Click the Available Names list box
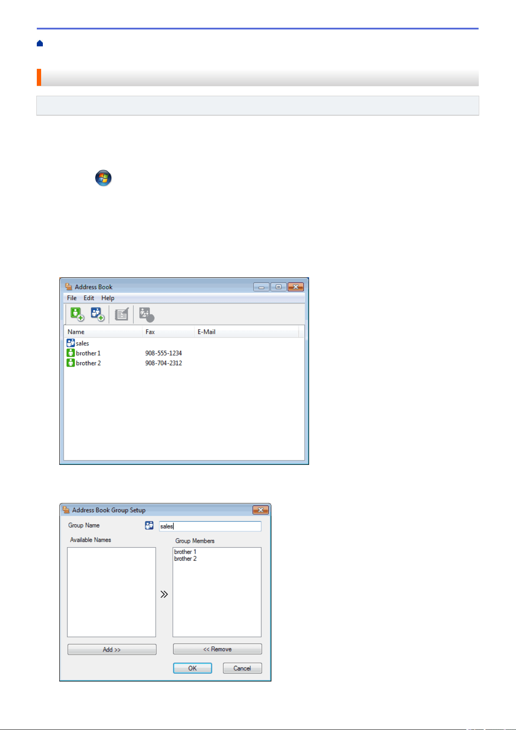The width and height of the screenshot is (516, 730). (111, 592)
